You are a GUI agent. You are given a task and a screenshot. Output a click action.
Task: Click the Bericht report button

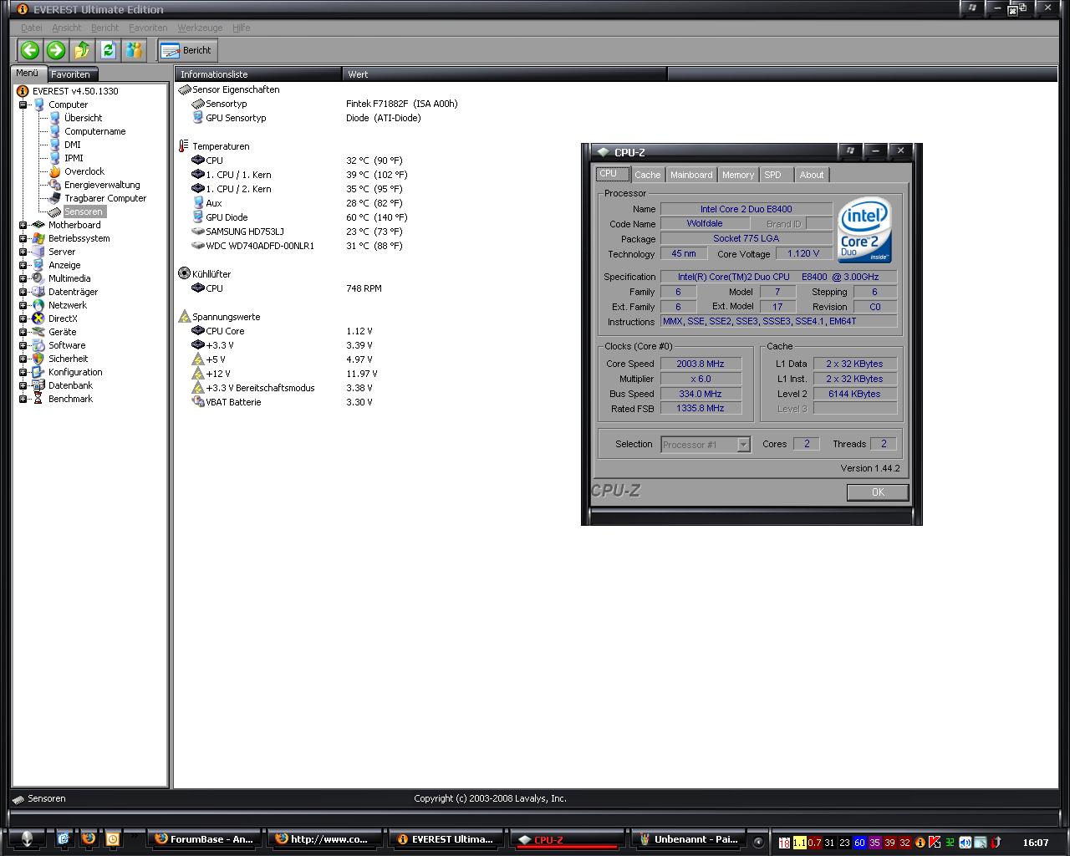[187, 50]
